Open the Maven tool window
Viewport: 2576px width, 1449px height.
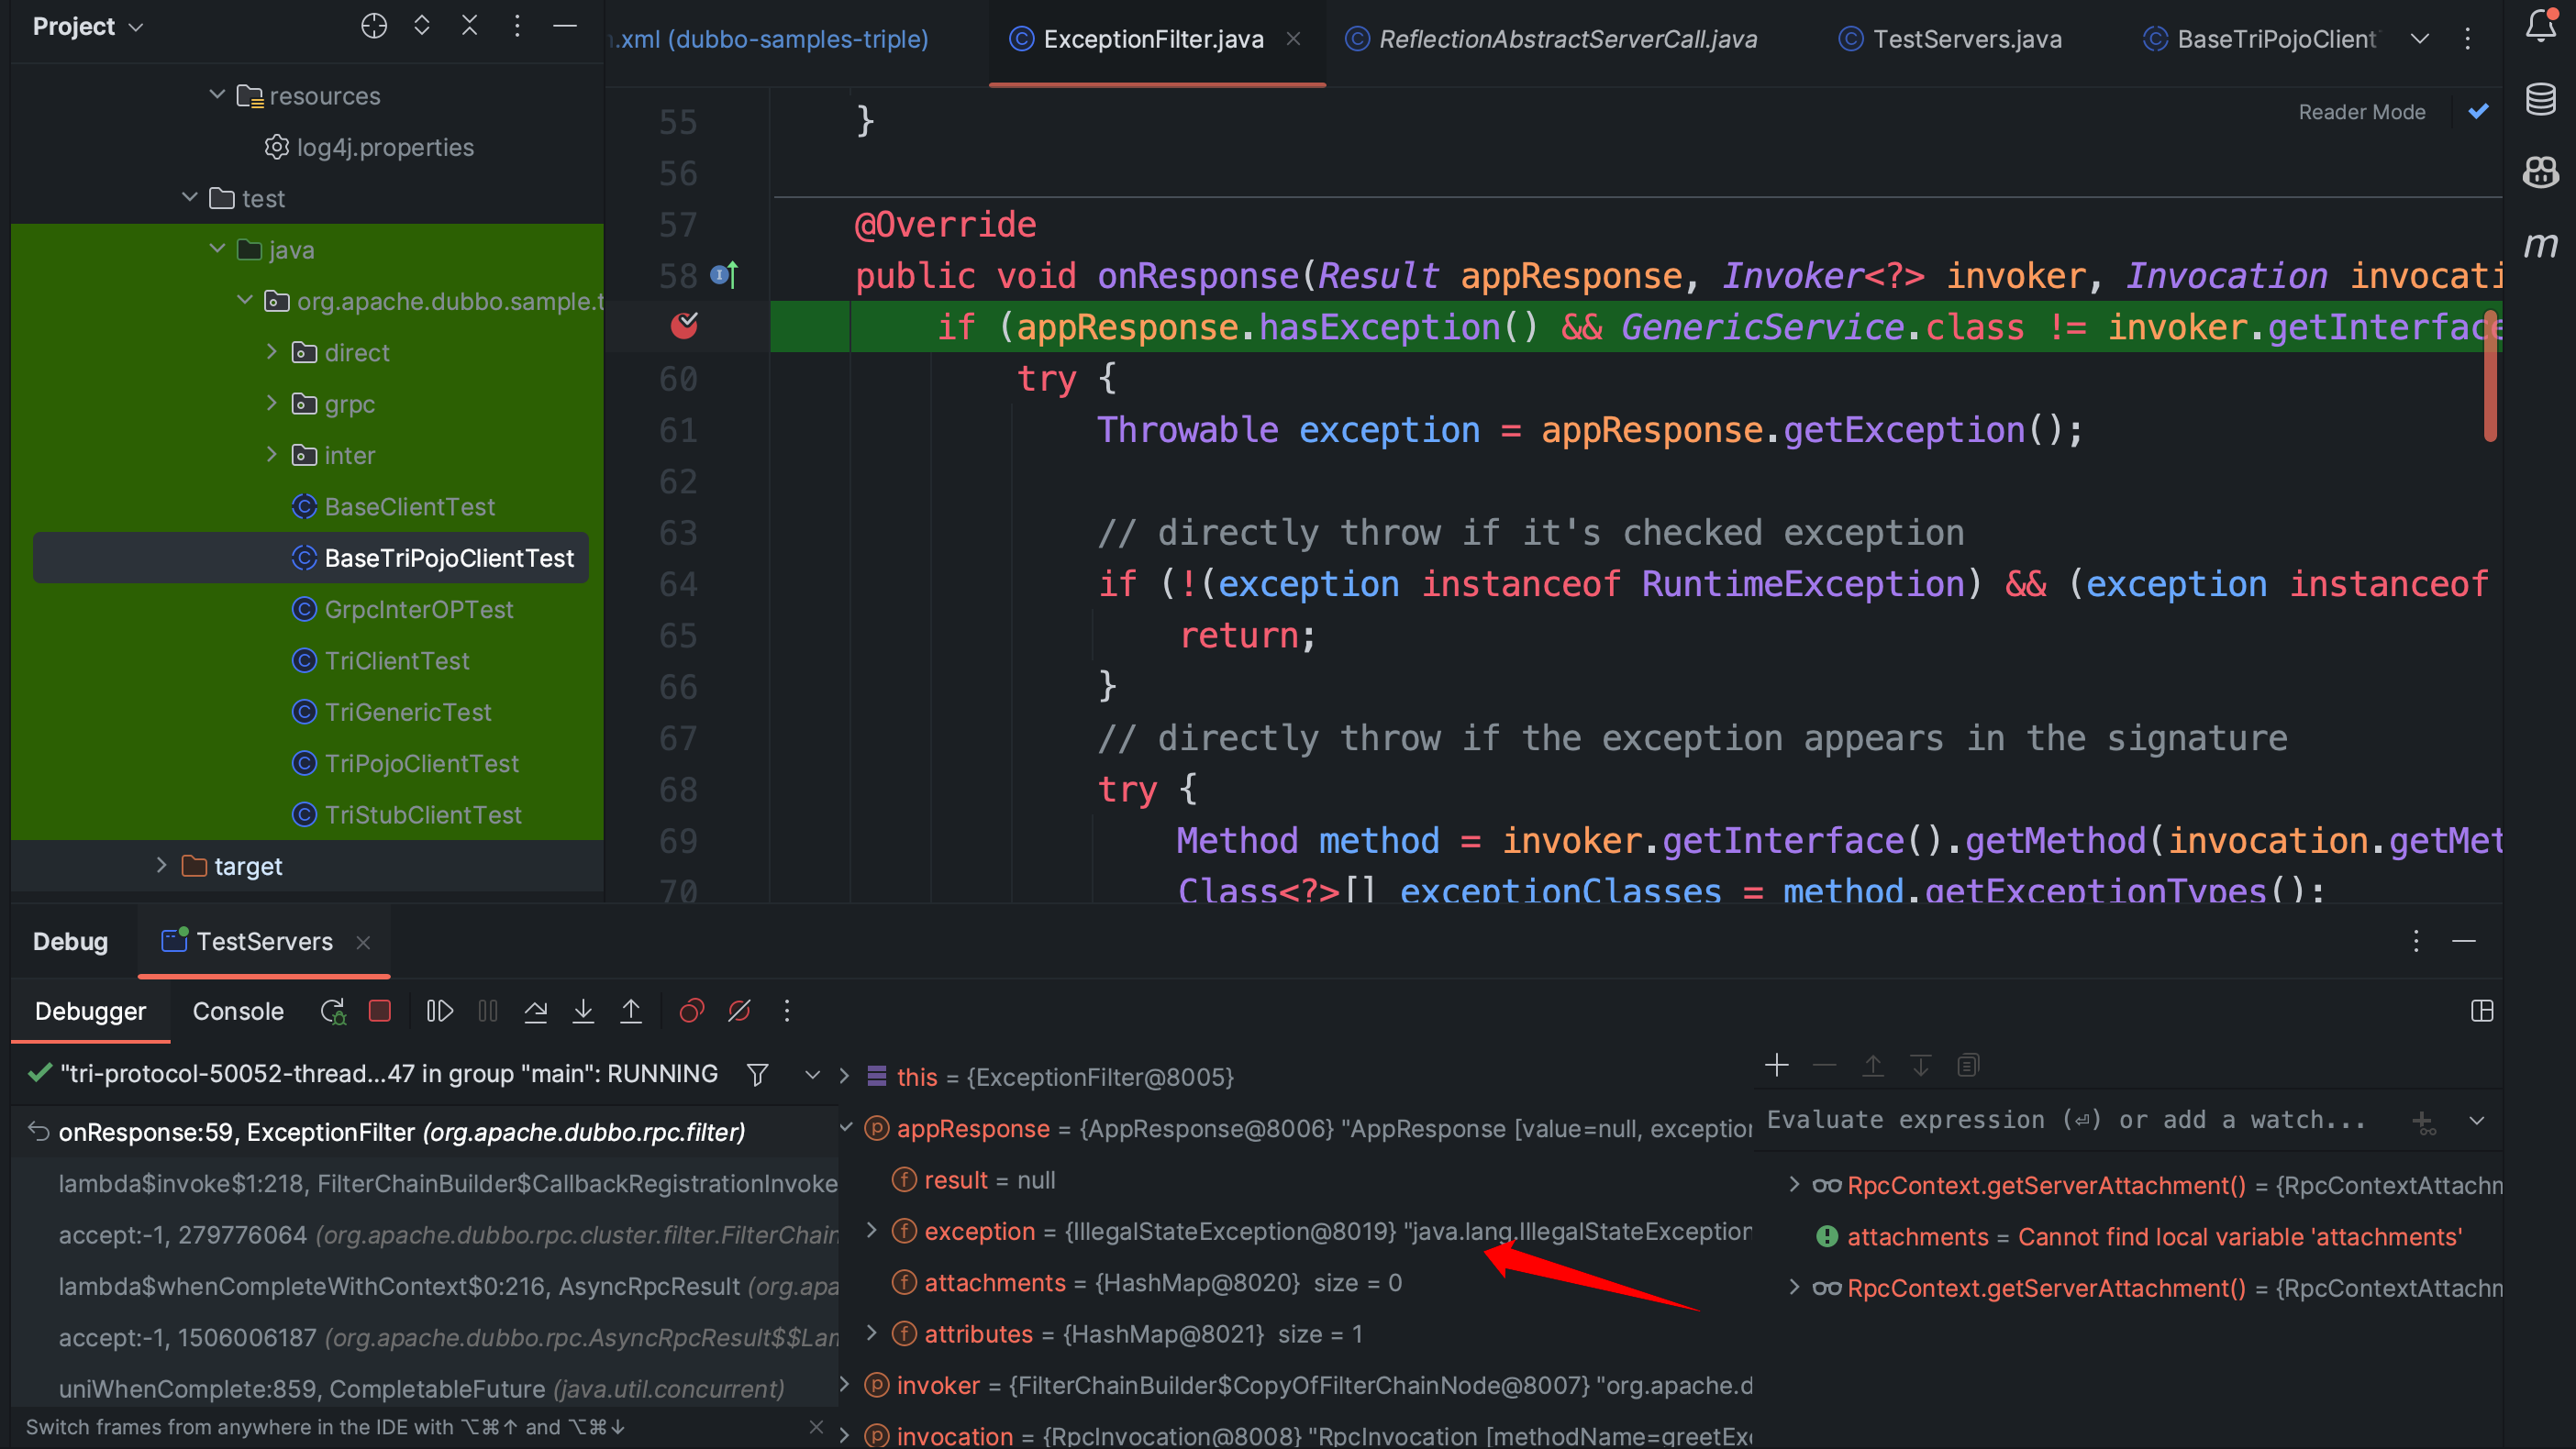pyautogui.click(x=2541, y=245)
